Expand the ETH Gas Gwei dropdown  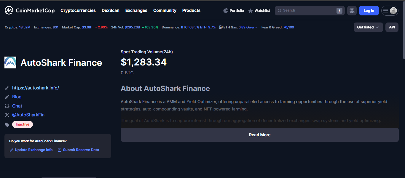256,27
